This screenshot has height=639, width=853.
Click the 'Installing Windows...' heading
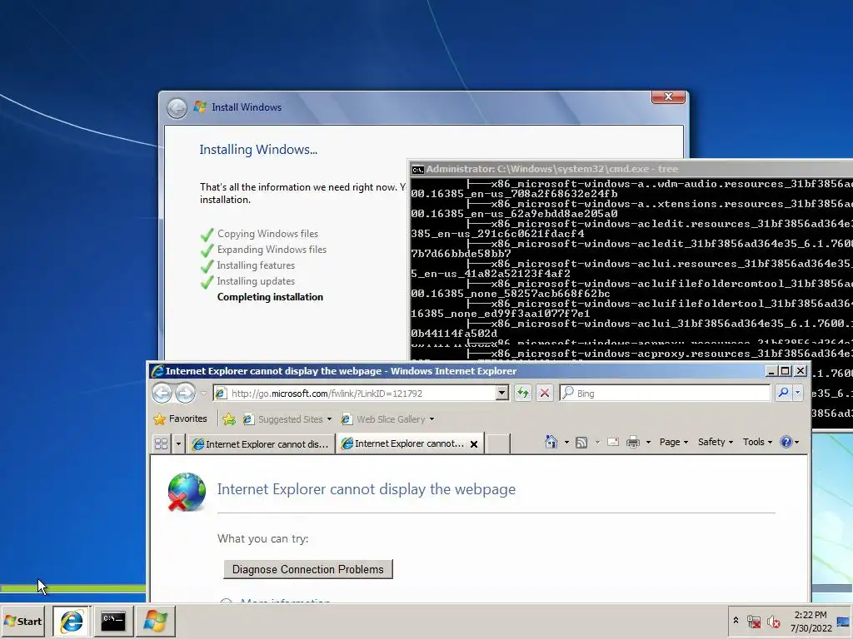tap(258, 150)
